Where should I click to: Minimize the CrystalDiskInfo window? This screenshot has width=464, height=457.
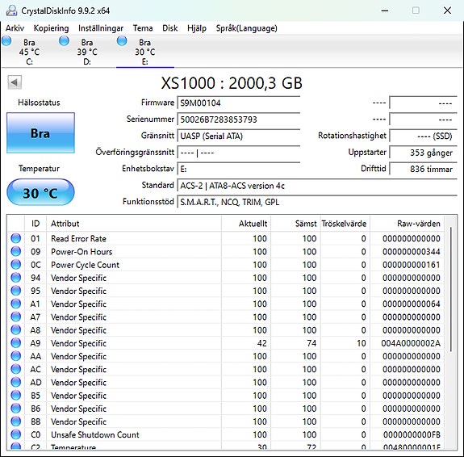pyautogui.click(x=385, y=10)
